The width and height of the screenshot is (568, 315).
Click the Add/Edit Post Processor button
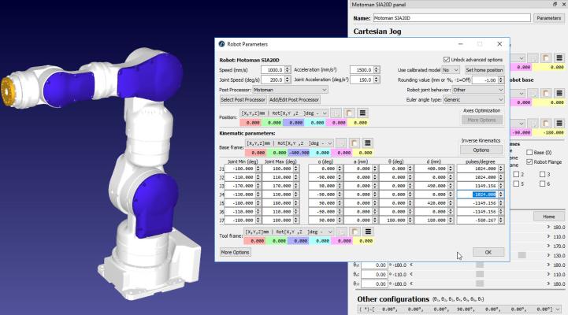pyautogui.click(x=294, y=99)
